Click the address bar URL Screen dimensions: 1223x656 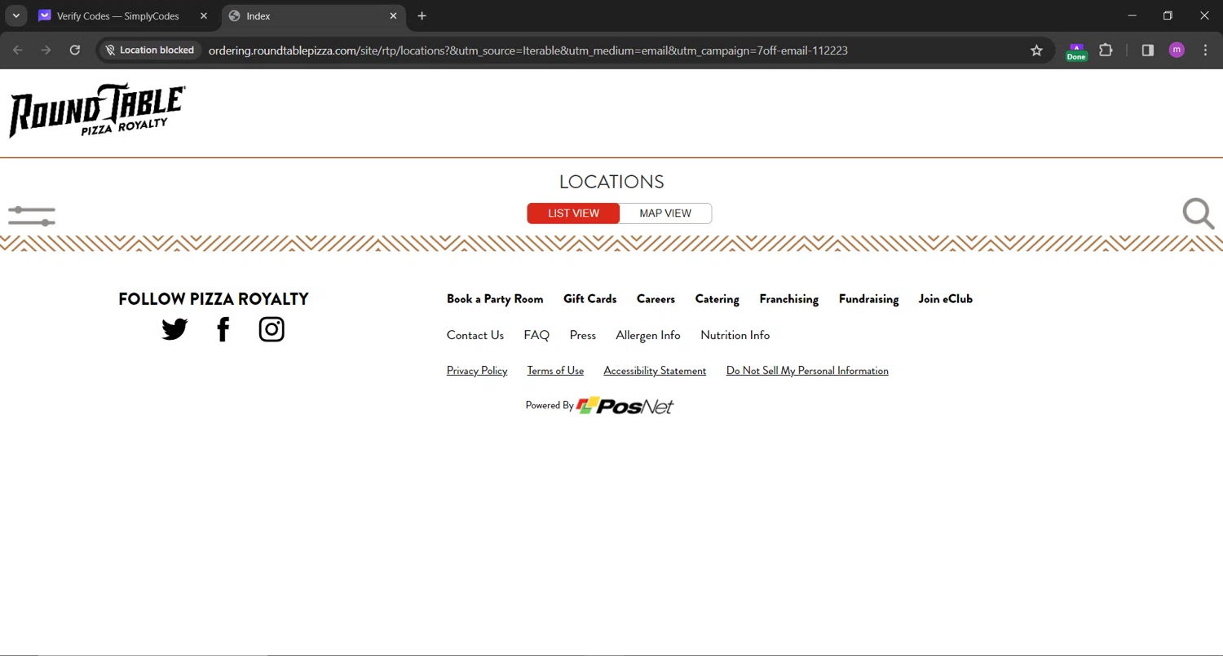coord(528,51)
